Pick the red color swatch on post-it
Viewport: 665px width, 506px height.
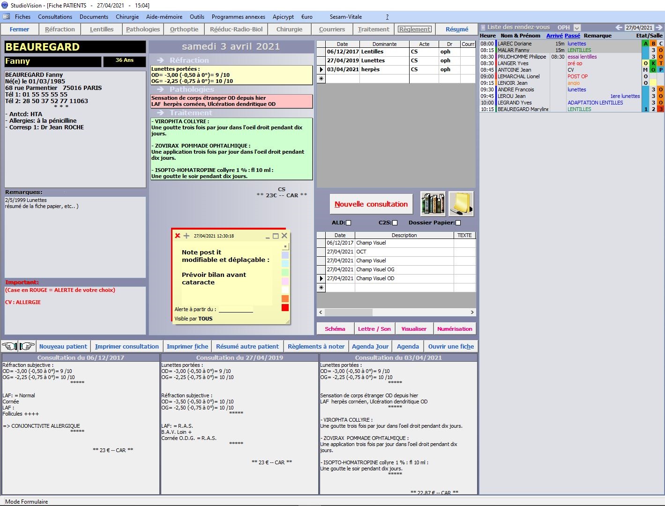point(285,308)
